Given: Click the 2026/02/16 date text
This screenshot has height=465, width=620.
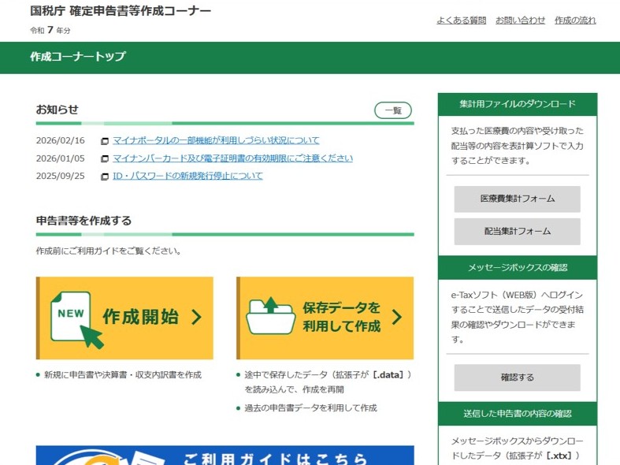Looking at the screenshot, I should [60, 140].
